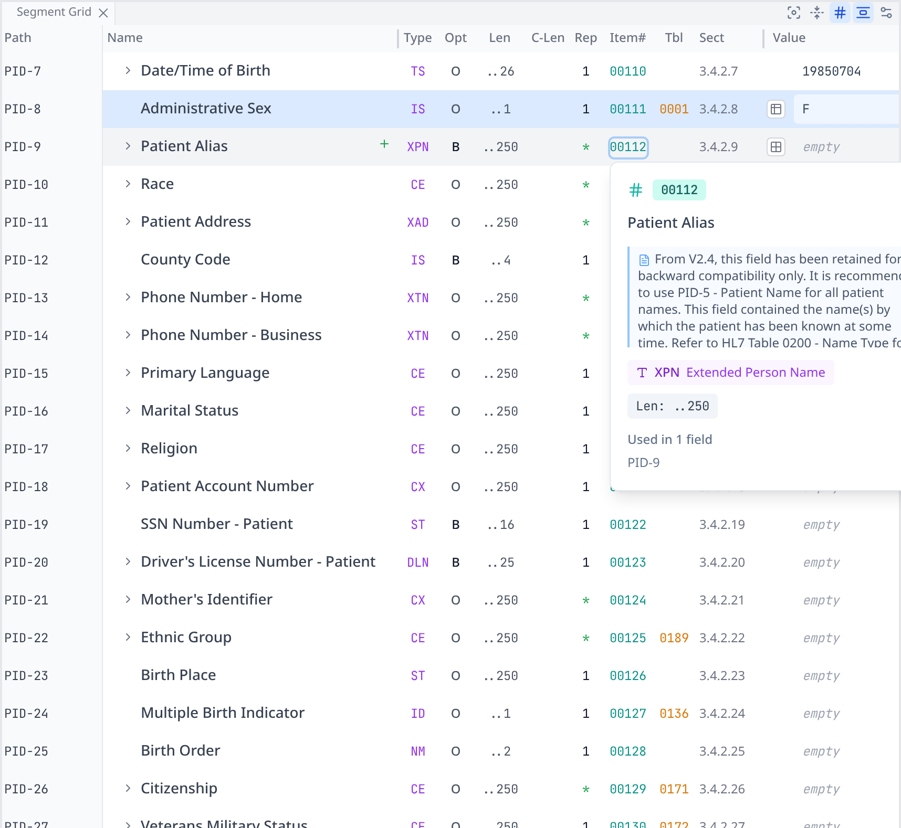Click the Path column header
The width and height of the screenshot is (901, 828).
18,38
